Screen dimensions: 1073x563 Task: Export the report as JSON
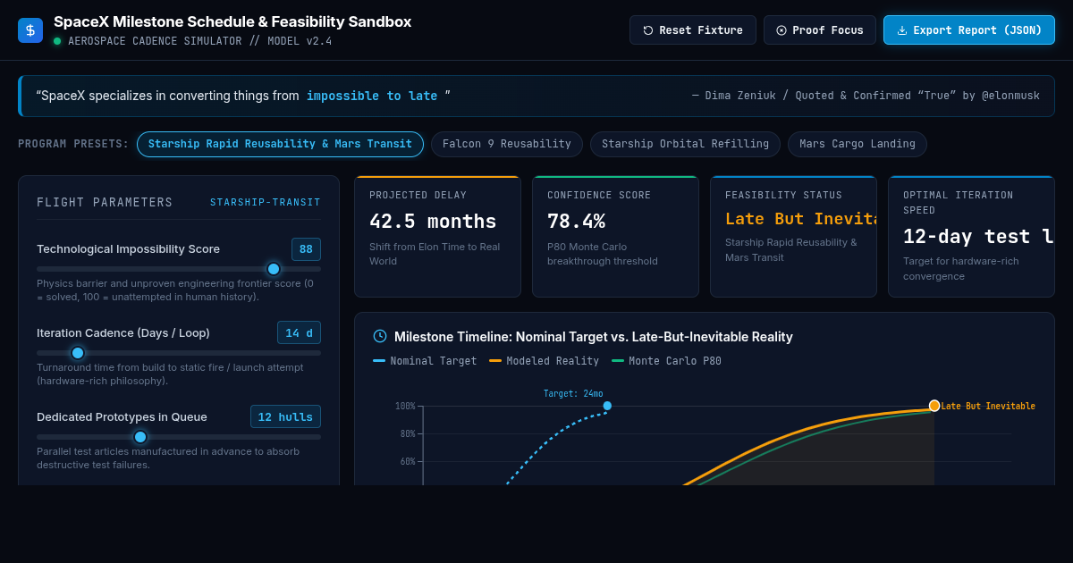coord(969,30)
